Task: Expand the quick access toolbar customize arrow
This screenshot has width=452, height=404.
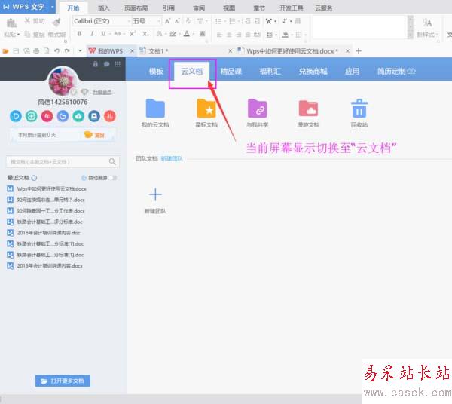Action: point(80,51)
